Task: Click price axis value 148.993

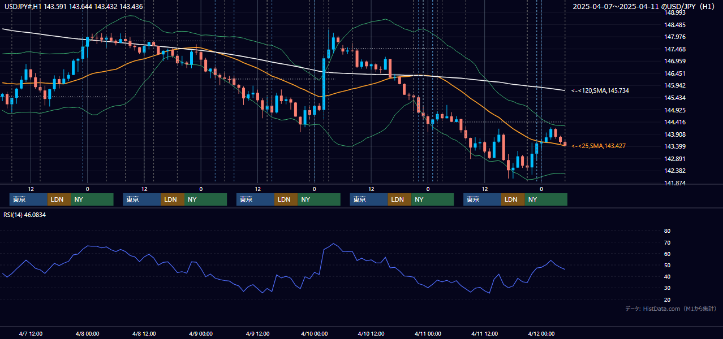Action: click(x=675, y=12)
